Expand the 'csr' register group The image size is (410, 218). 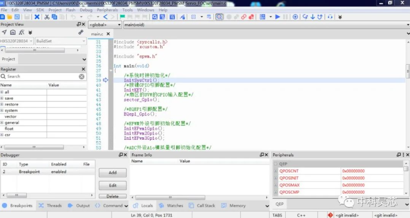(2, 135)
